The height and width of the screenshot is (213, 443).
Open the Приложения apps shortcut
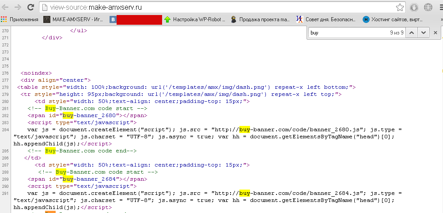pyautogui.click(x=19, y=19)
